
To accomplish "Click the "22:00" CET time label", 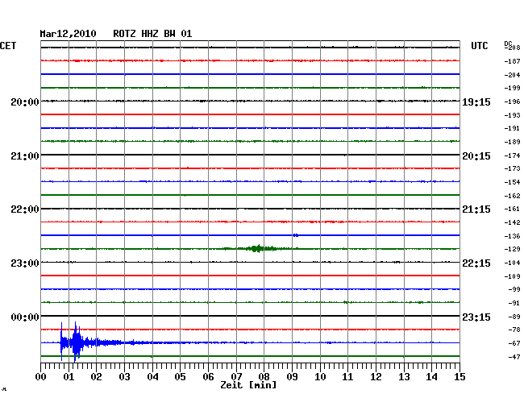I will coord(25,209).
